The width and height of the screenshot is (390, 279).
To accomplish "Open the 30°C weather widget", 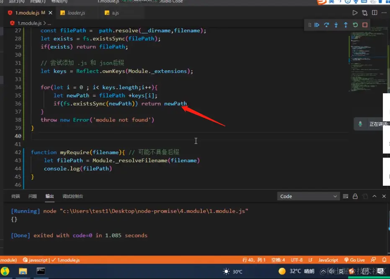I will (232, 271).
